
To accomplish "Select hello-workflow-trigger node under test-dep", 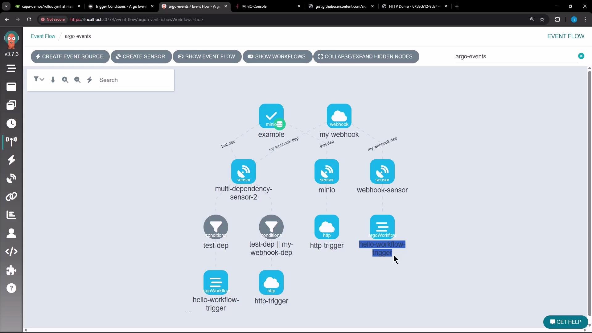I will [x=216, y=282].
